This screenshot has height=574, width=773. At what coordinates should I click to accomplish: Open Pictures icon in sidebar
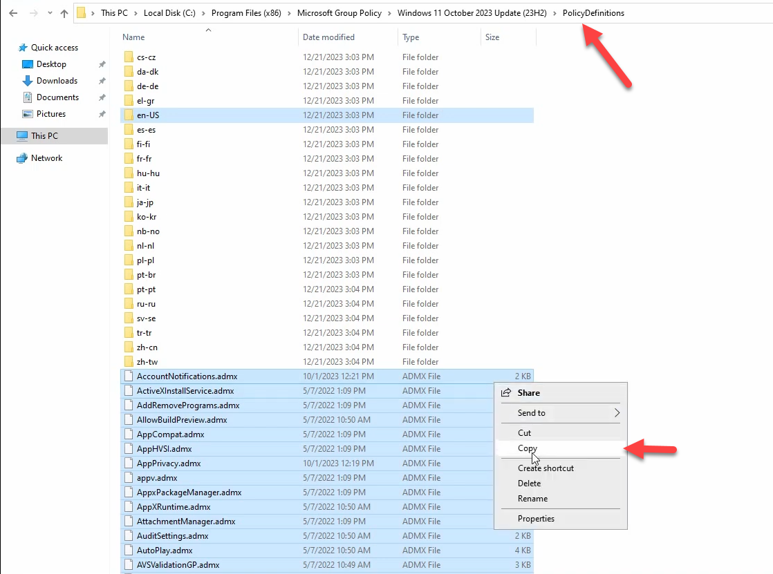click(28, 114)
